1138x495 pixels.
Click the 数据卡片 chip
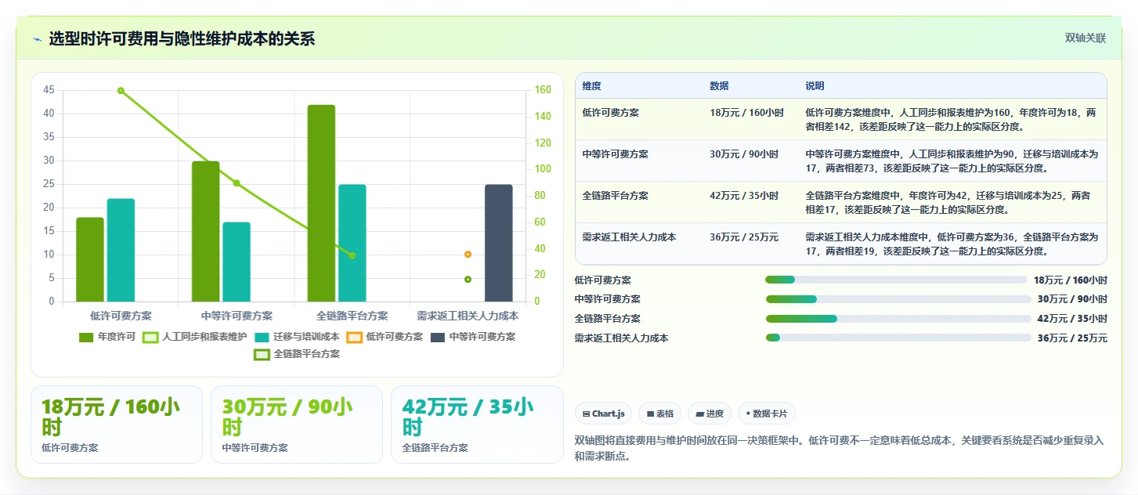(x=767, y=414)
